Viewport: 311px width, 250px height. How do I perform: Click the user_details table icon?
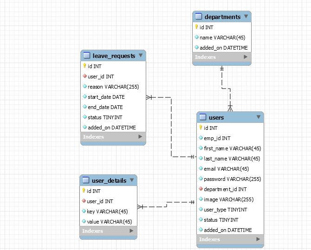85,180
